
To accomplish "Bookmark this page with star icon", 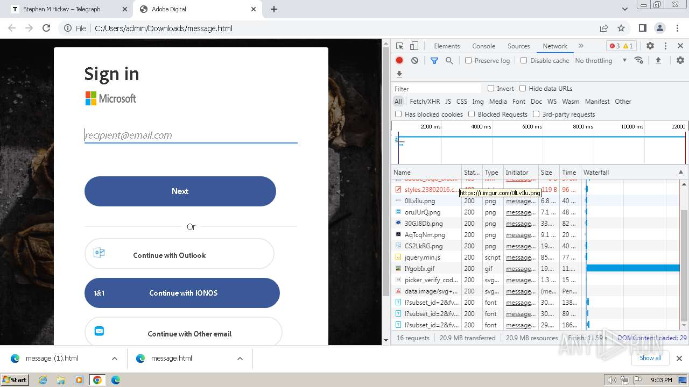I will click(621, 28).
